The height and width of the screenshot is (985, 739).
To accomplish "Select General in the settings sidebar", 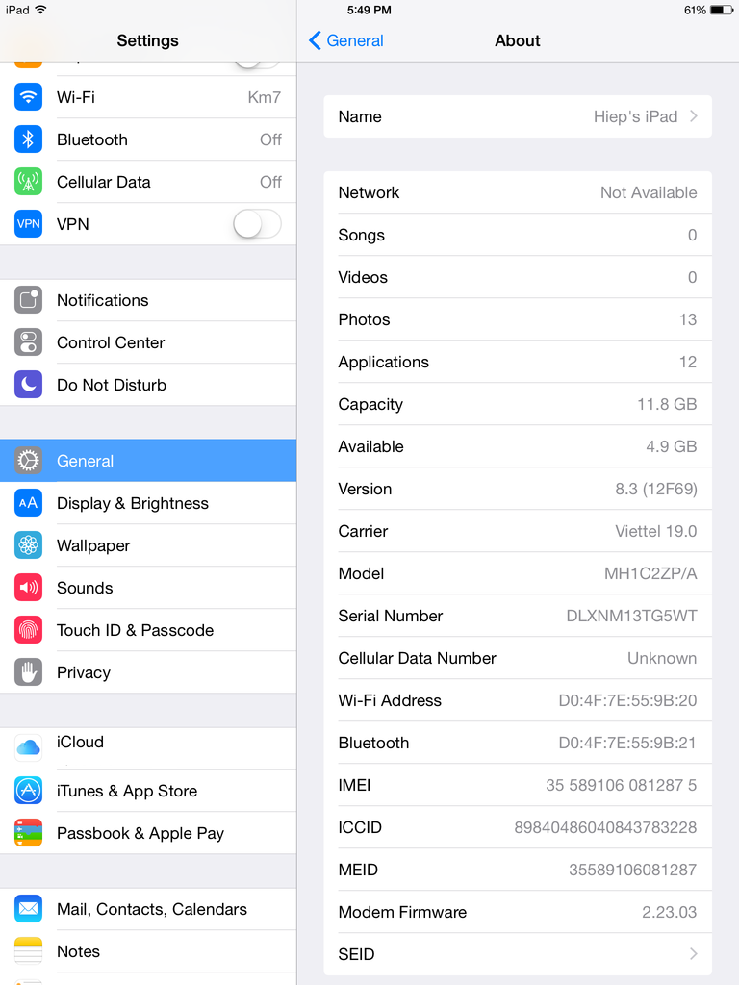I will click(x=148, y=461).
